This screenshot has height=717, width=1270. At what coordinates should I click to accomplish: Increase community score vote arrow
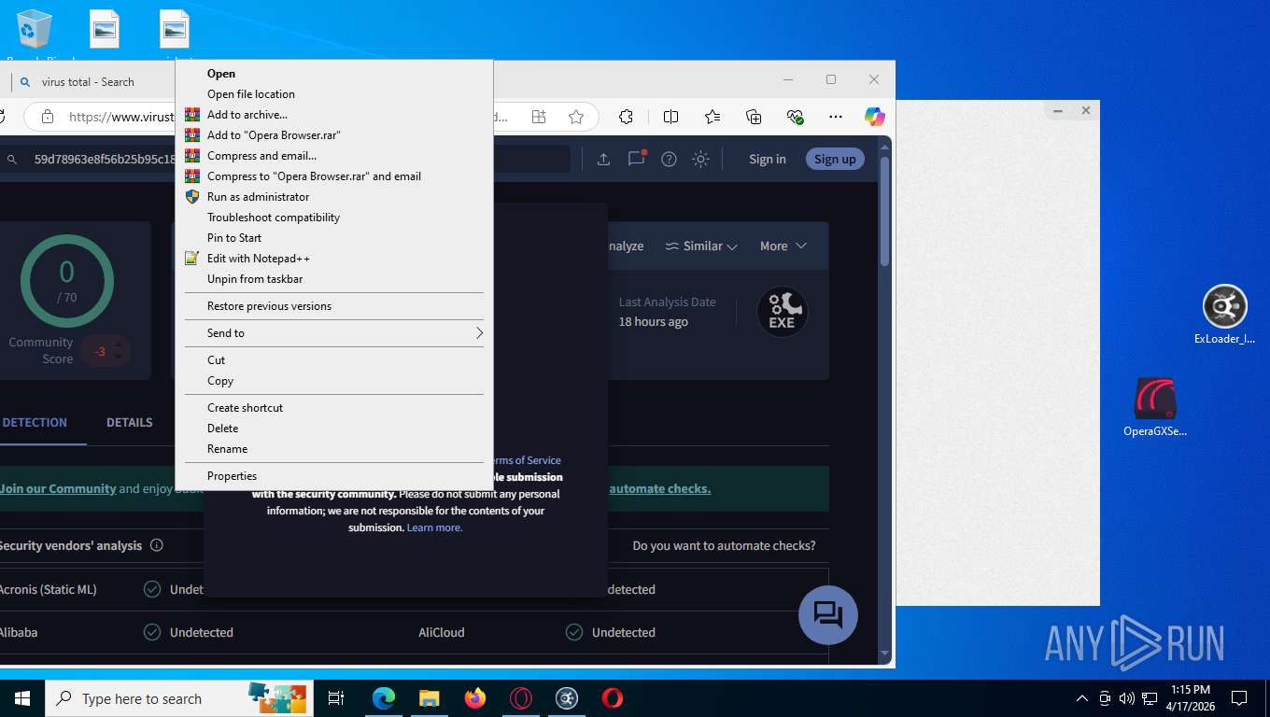point(118,344)
